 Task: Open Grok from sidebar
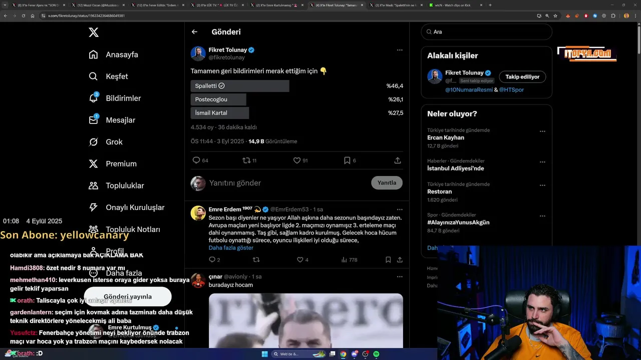click(106, 142)
